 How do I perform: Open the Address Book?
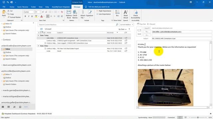(x=69, y=14)
